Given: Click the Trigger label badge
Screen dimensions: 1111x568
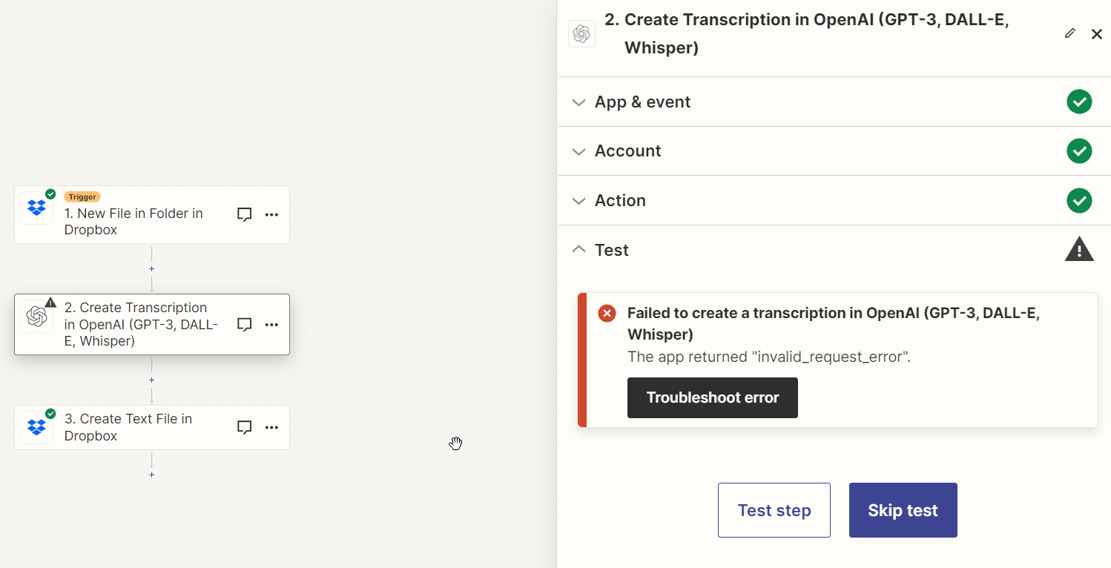Looking at the screenshot, I should (82, 197).
